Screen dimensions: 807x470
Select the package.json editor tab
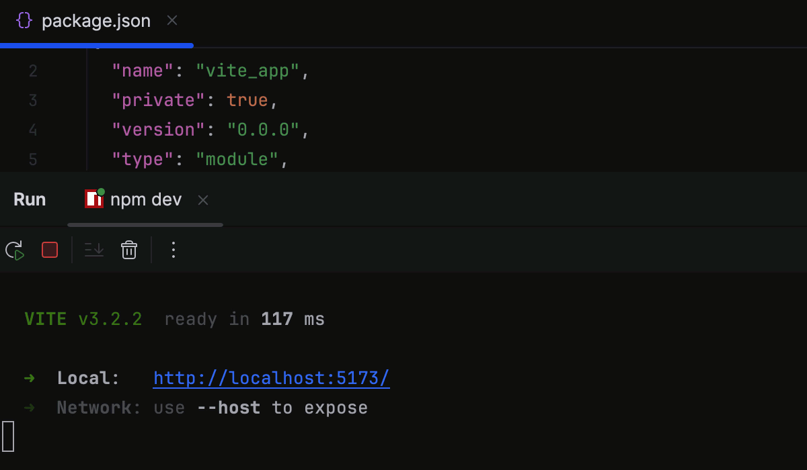[x=96, y=20]
